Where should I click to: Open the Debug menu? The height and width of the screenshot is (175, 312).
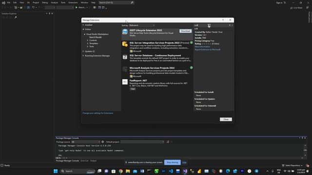pos(45,2)
